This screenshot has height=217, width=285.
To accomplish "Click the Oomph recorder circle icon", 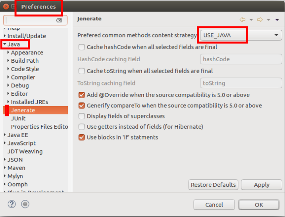I will click(x=25, y=204).
